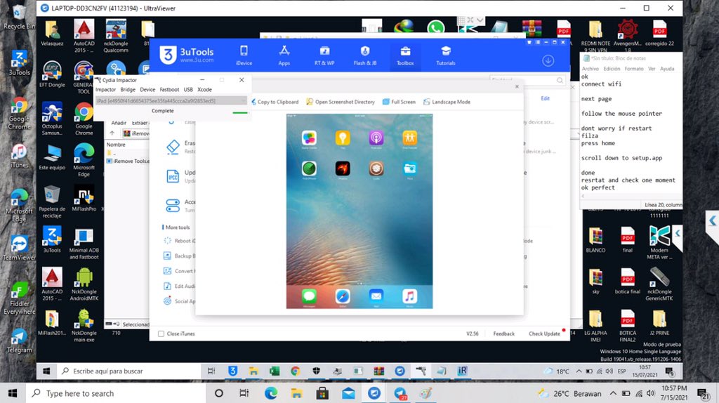Image resolution: width=719 pixels, height=403 pixels.
Task: Switch screenshot viewer to Full Screen
Action: [x=399, y=102]
